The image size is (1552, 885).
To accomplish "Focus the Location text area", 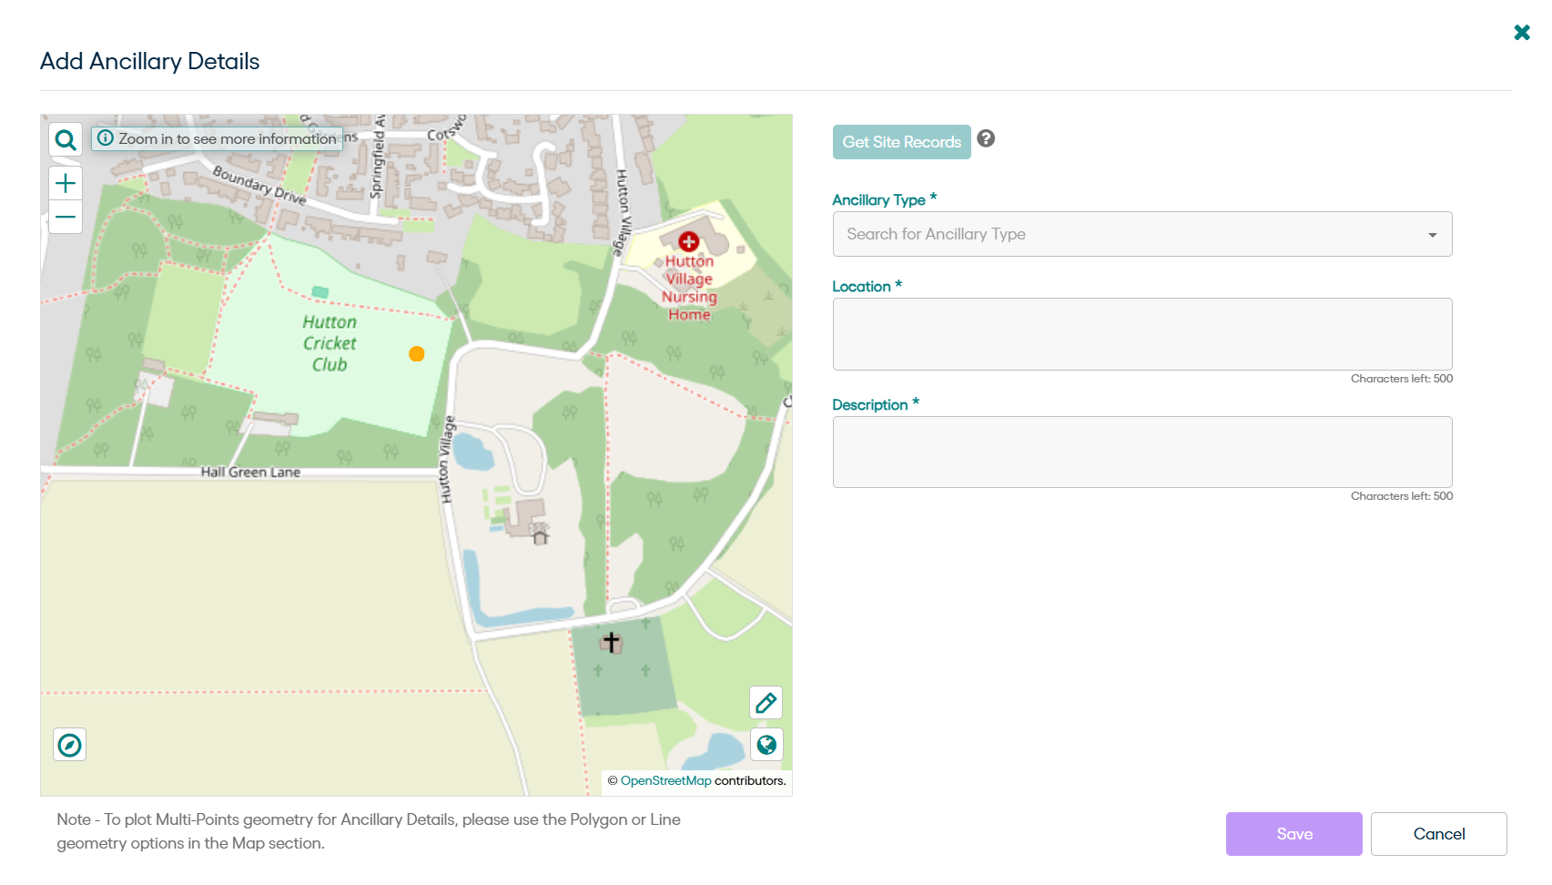I will [1141, 333].
